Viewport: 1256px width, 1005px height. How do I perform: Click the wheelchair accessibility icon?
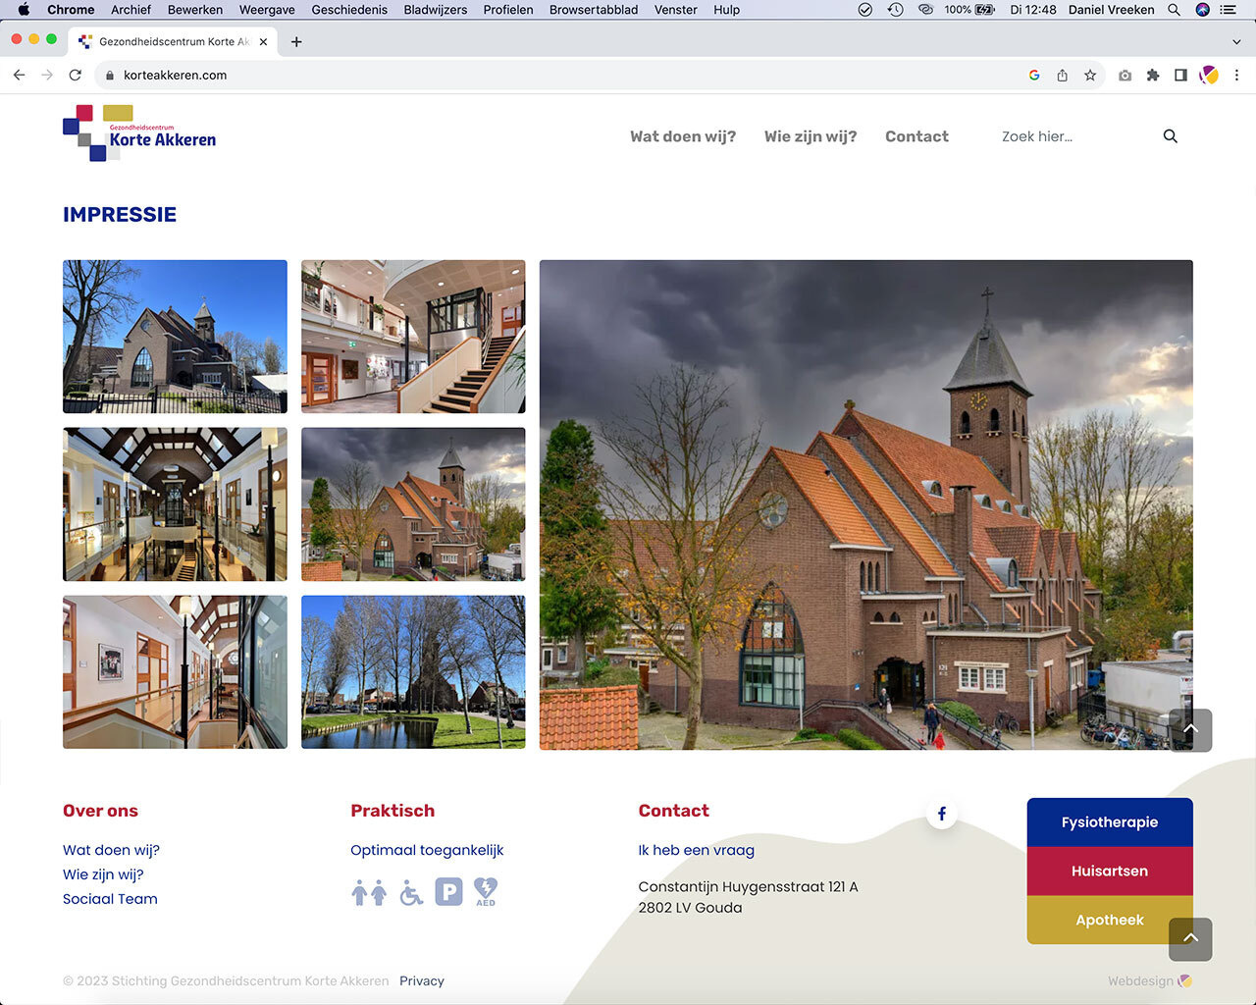click(x=411, y=892)
